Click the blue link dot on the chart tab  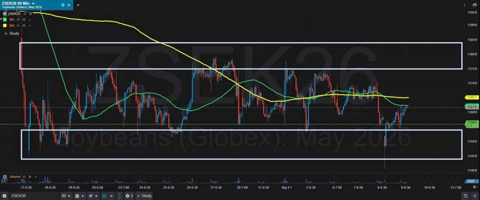coord(63,5)
